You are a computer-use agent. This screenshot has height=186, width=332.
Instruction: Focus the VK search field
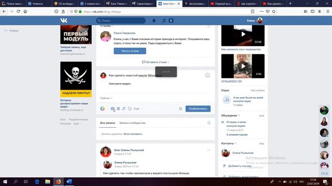click(121, 21)
